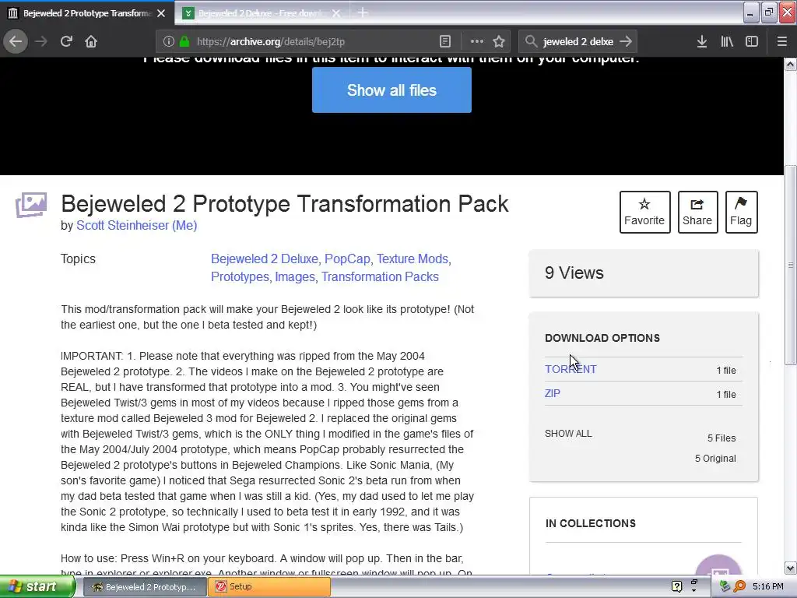Click the IN COLLECTIONS heading
797x598 pixels.
591,523
